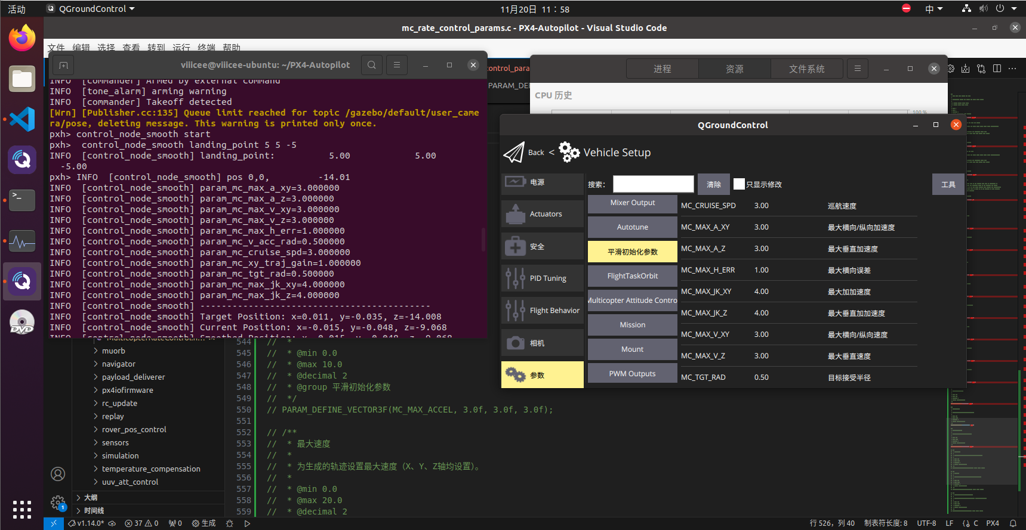Click the launch play icon in status bar
The width and height of the screenshot is (1026, 530).
(247, 523)
